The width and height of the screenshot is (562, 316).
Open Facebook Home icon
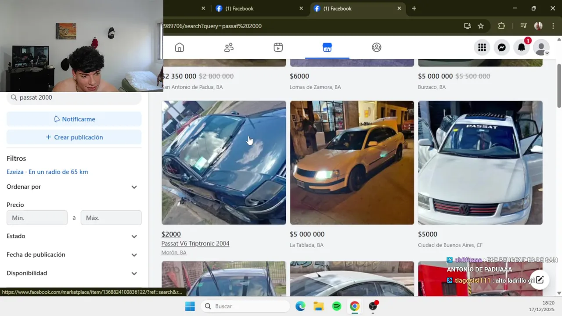tap(179, 47)
